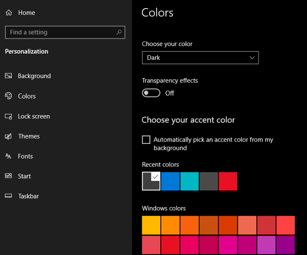The image size is (307, 255).
Task: Click the Themes brush icon
Action: (x=9, y=136)
